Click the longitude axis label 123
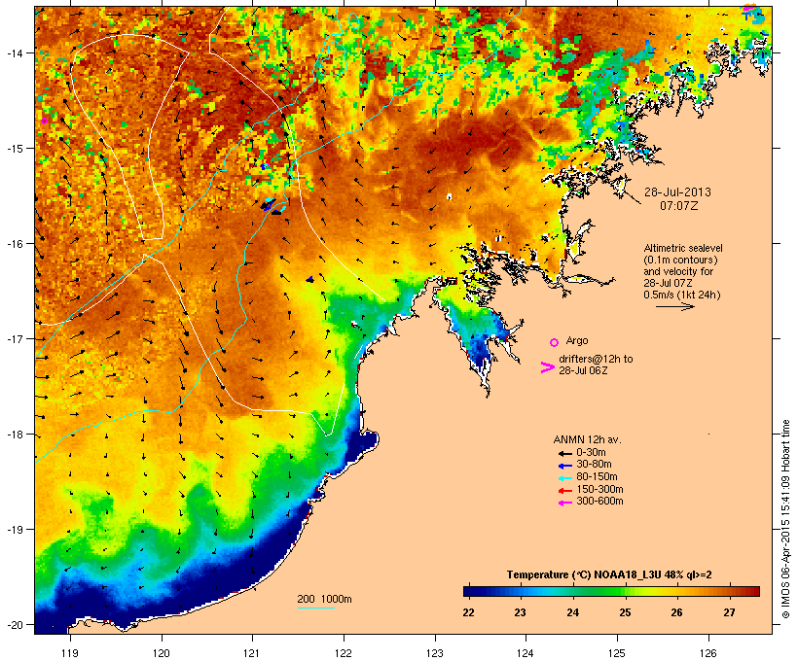Viewport: 798px width, 661px height. pos(435,653)
